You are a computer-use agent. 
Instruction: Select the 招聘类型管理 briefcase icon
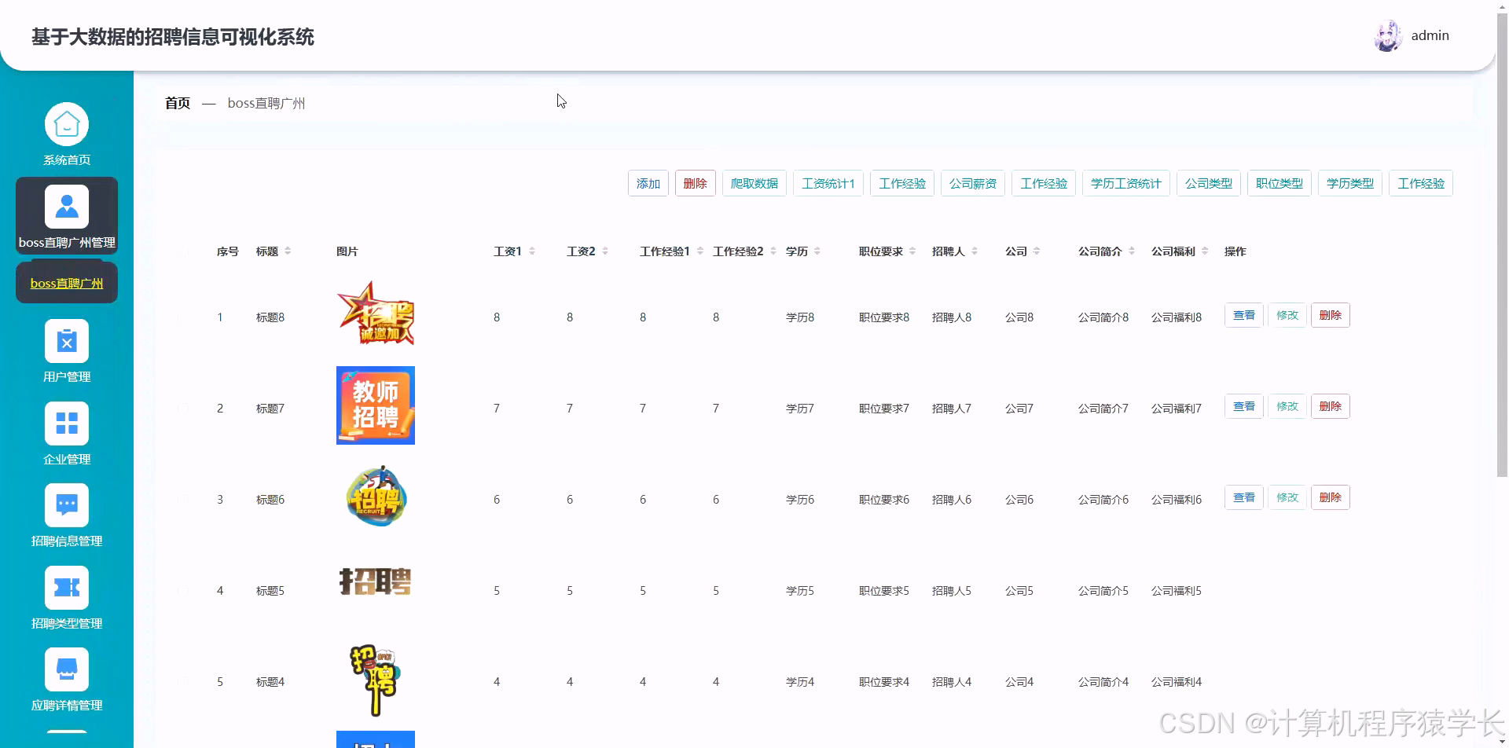tap(67, 587)
